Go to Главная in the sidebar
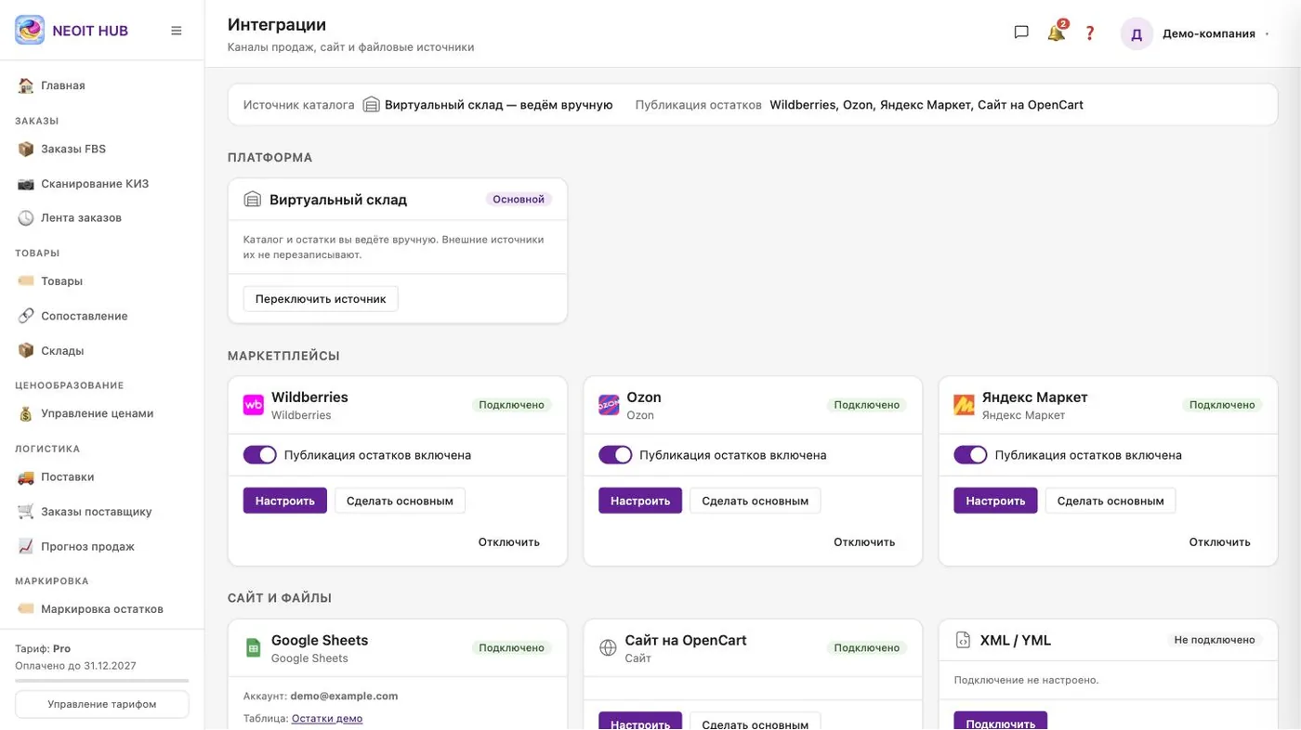The image size is (1301, 730). coord(101,85)
